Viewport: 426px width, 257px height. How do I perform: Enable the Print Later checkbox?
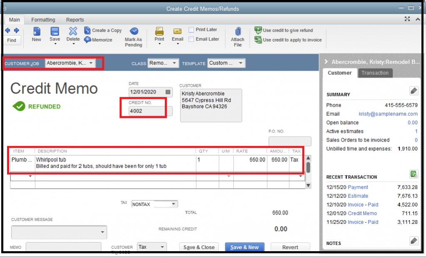coord(191,30)
